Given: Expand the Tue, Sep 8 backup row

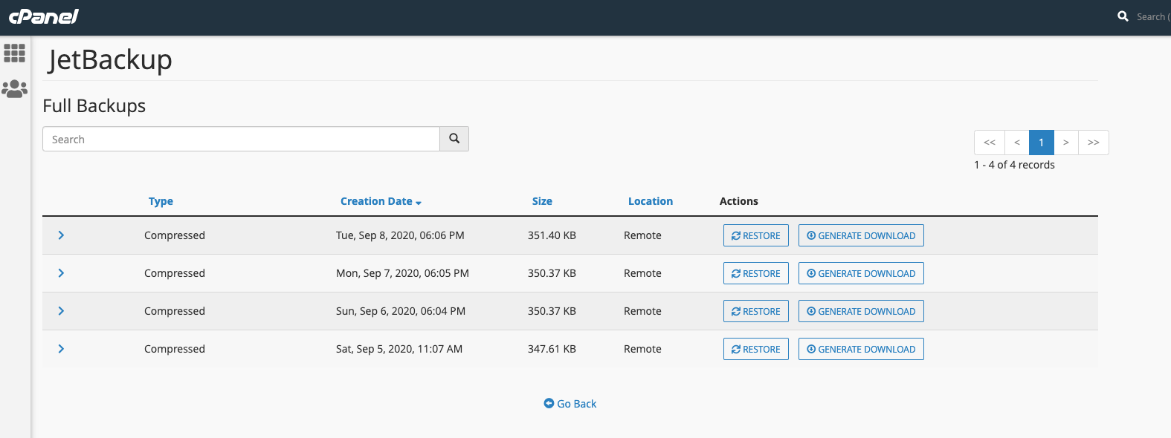Looking at the screenshot, I should coord(61,235).
